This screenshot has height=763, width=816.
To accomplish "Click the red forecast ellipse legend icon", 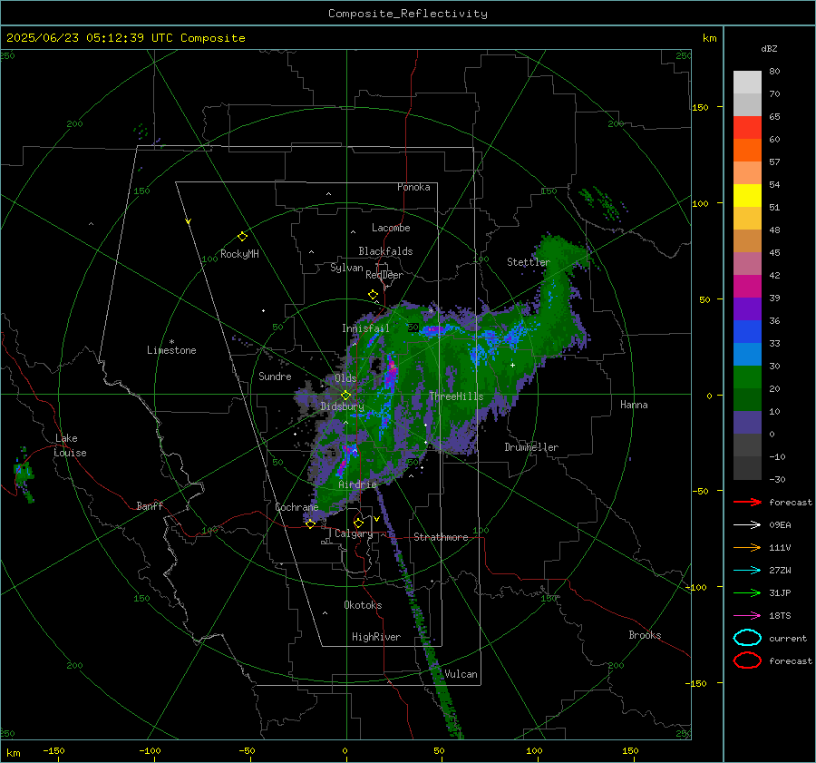I will click(747, 660).
